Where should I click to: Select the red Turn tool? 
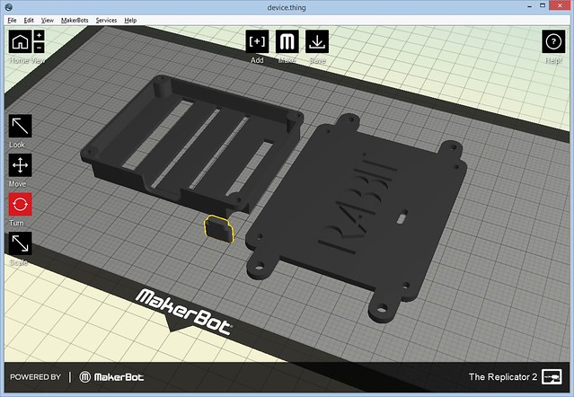tap(20, 205)
